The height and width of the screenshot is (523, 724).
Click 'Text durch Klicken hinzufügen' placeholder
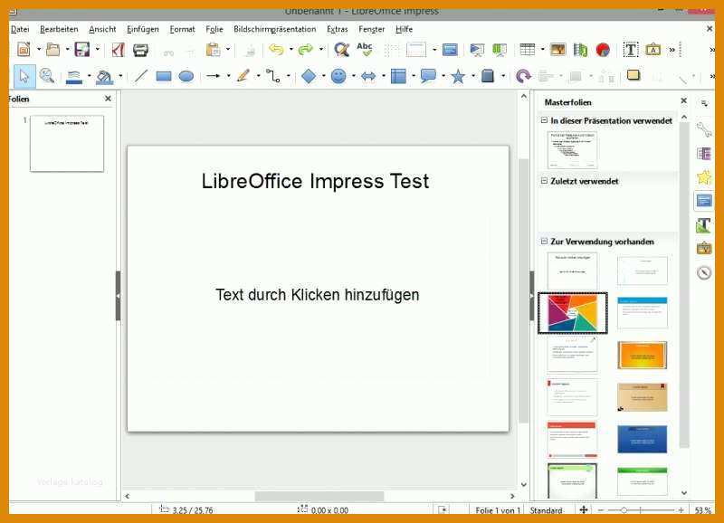(x=318, y=294)
